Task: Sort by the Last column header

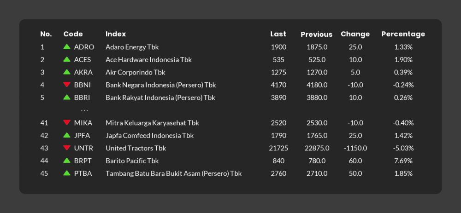Action: [278, 34]
